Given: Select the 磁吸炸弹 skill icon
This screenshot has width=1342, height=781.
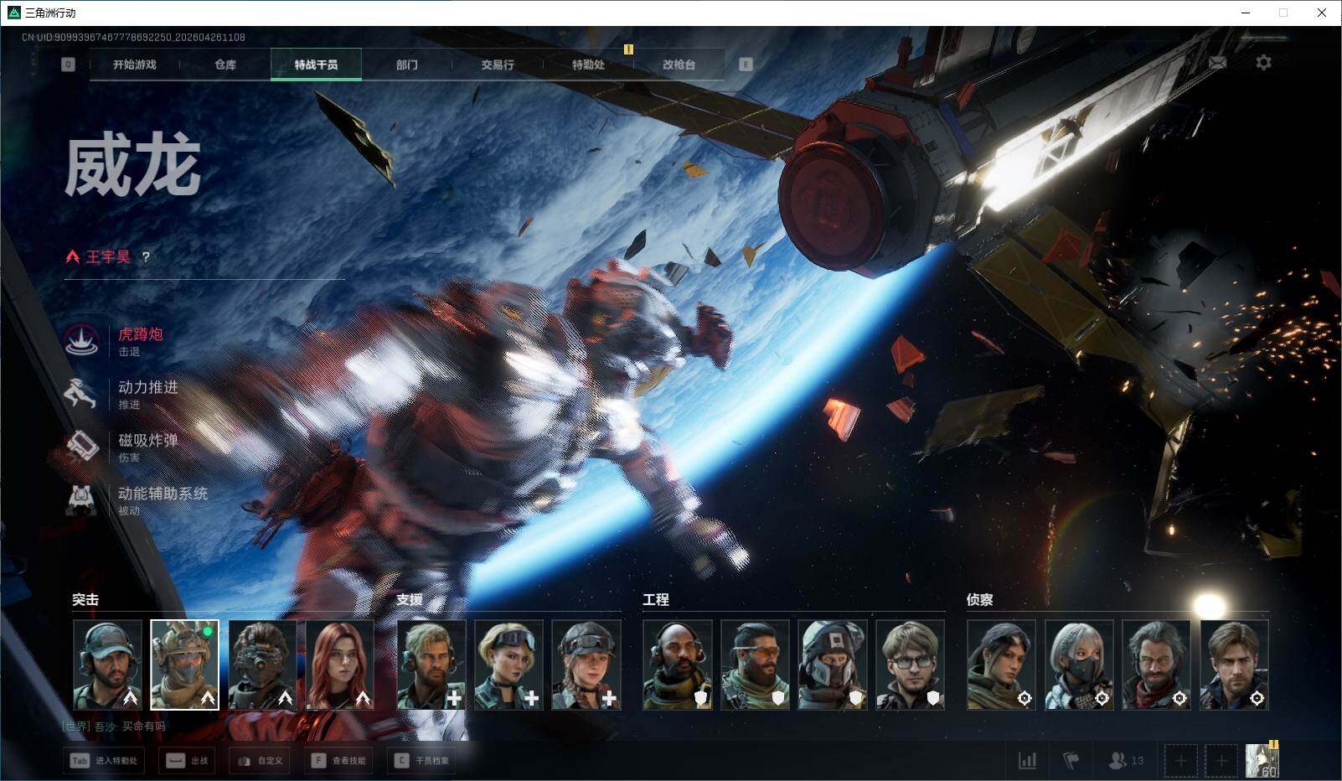Looking at the screenshot, I should coord(82,447).
